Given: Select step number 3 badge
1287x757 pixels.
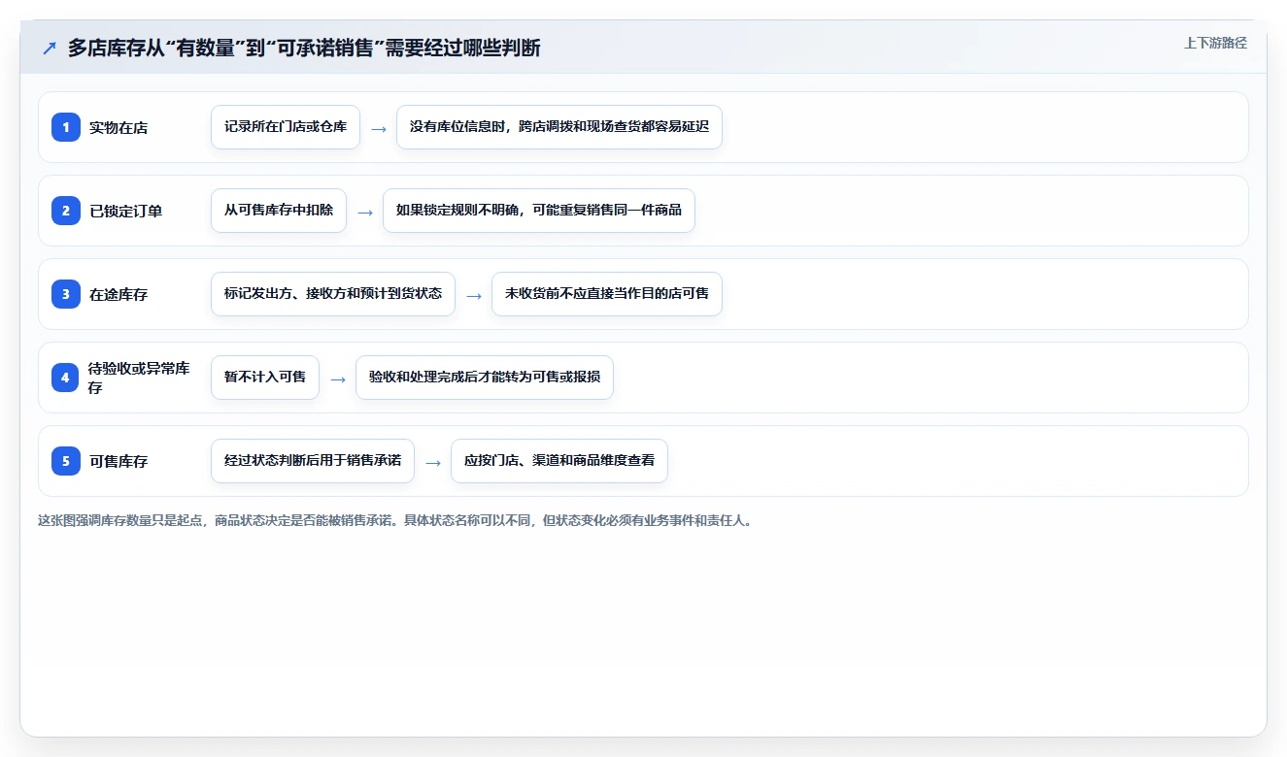Looking at the screenshot, I should [x=66, y=294].
